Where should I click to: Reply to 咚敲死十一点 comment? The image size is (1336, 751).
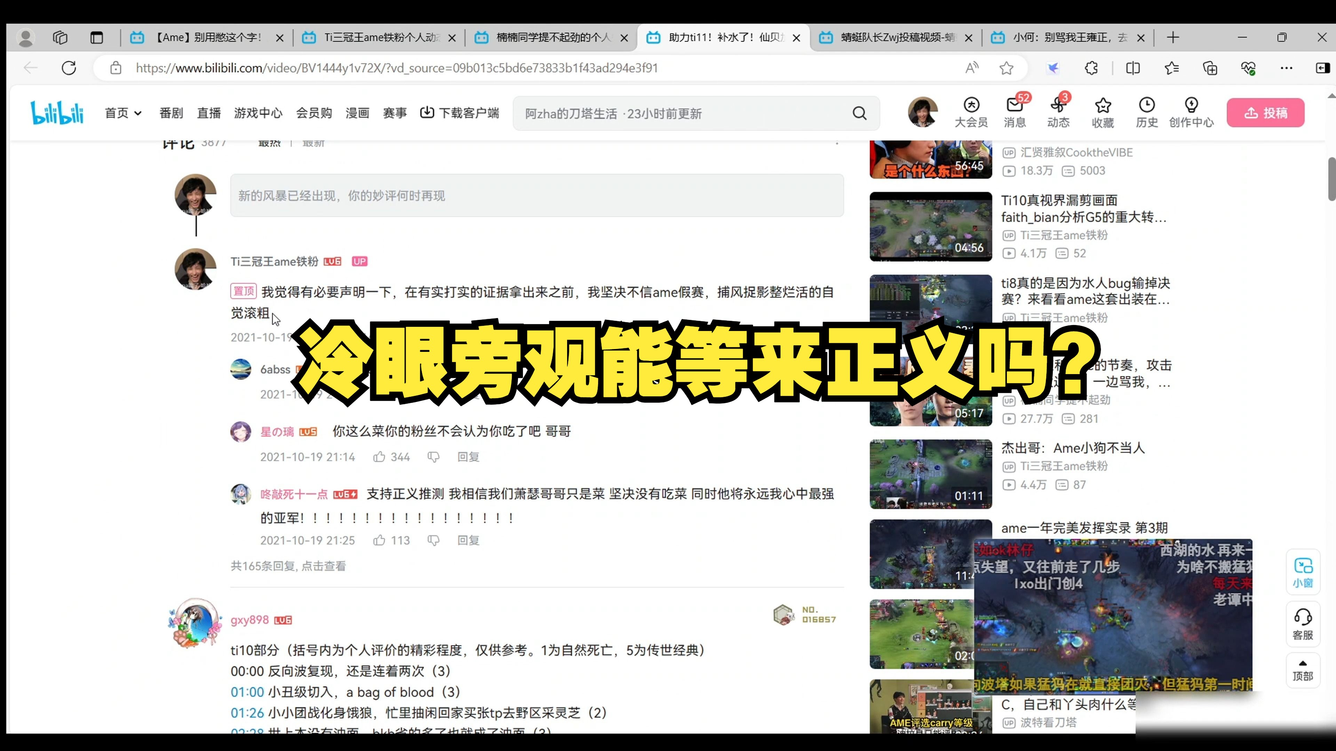point(468,540)
